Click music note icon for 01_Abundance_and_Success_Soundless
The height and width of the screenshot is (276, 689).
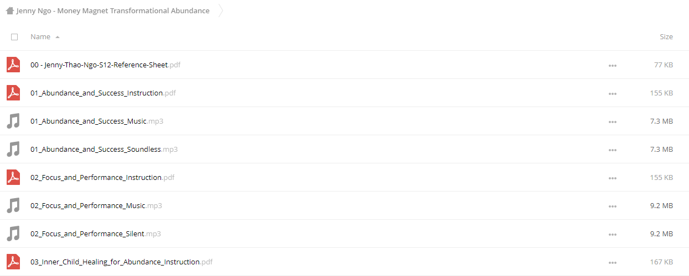point(13,149)
